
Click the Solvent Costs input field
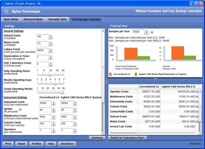(x=42, y=37)
